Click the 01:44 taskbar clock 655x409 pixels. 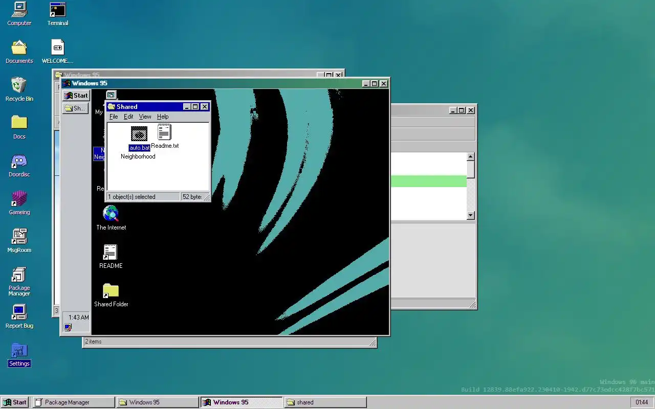pos(642,402)
